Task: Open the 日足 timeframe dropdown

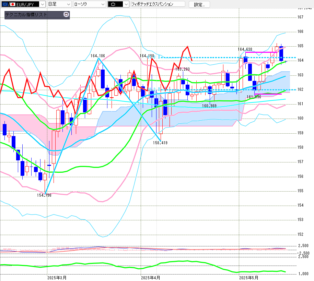Action: pos(59,4)
